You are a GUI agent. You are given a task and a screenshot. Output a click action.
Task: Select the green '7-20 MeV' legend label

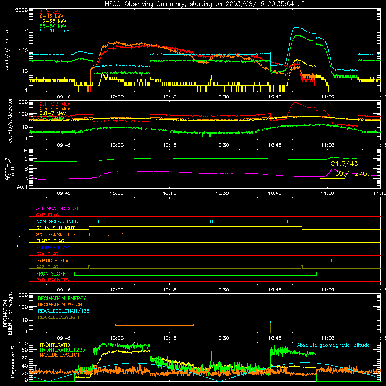pos(52,118)
